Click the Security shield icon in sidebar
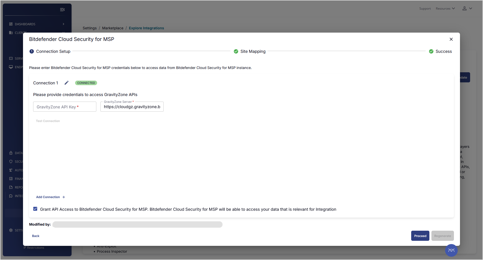The width and height of the screenshot is (483, 260). click(x=11, y=161)
